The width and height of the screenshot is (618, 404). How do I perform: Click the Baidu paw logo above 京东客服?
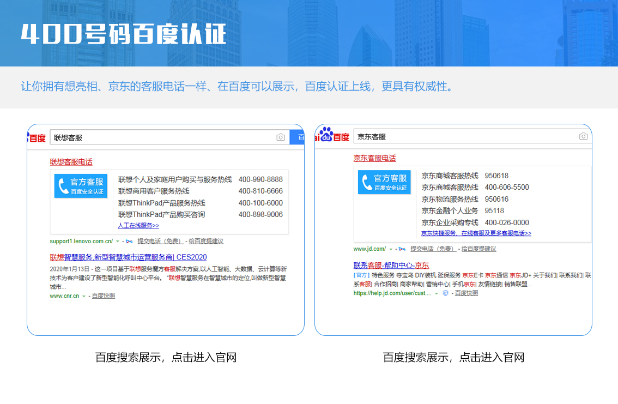[326, 134]
